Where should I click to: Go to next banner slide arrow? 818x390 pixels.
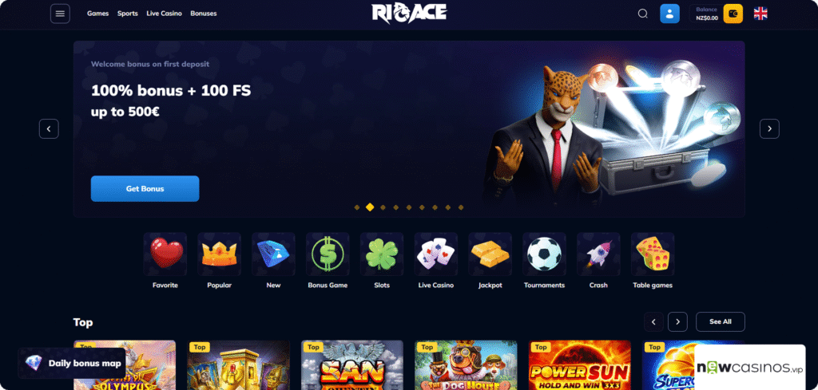769,128
